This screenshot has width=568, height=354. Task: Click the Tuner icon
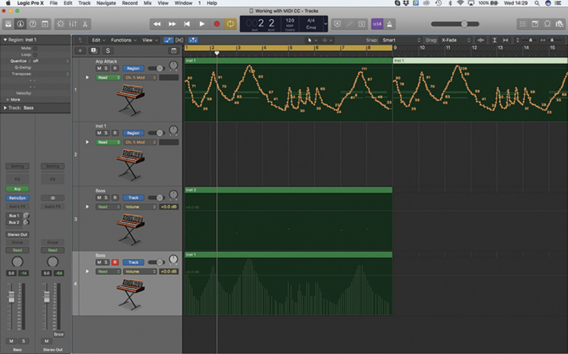pos(350,24)
